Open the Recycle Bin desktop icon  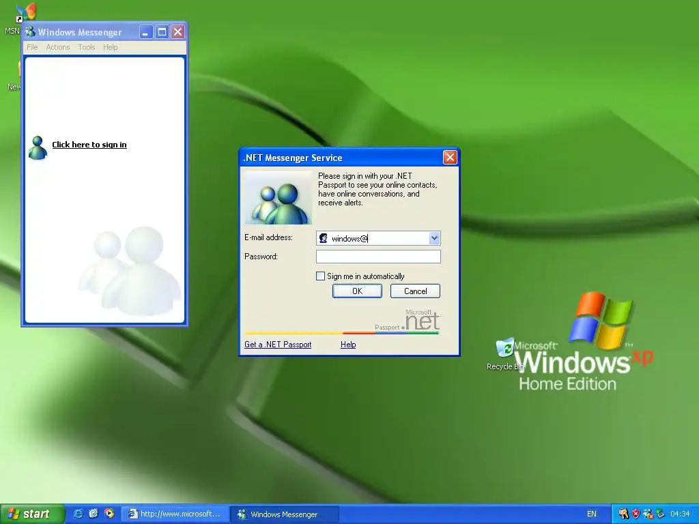[505, 354]
